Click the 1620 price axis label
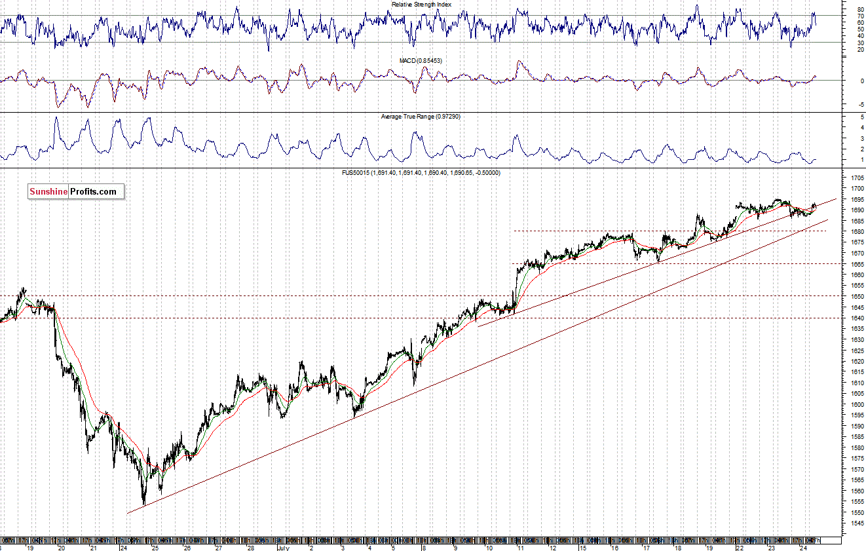The height and width of the screenshot is (551, 866). point(856,362)
